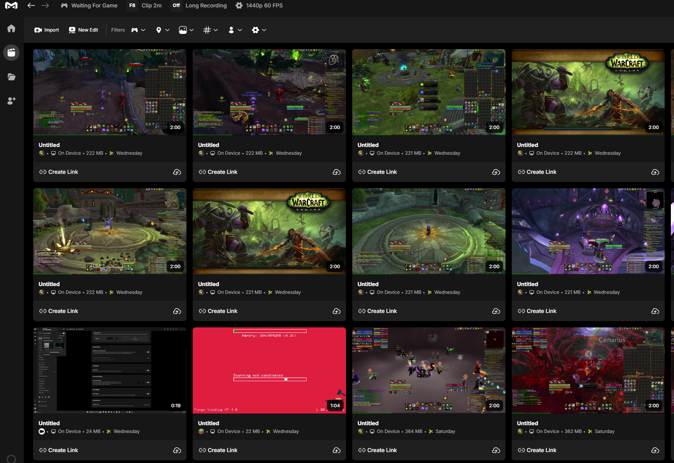
Task: Upload second top-row clip to cloud
Action: (x=337, y=172)
